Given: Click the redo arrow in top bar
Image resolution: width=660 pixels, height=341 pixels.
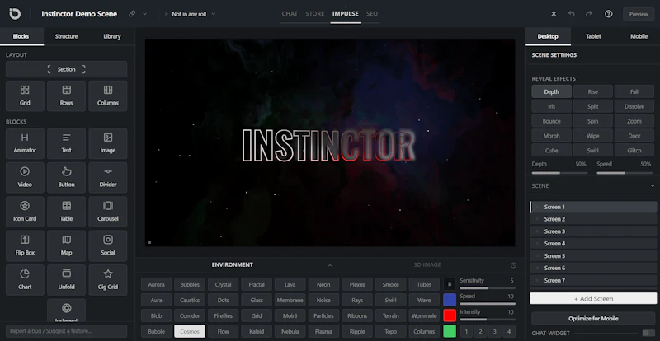Looking at the screenshot, I should [589, 14].
